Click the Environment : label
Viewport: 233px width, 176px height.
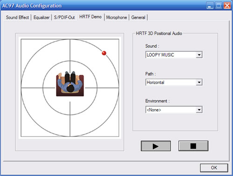click(x=158, y=101)
